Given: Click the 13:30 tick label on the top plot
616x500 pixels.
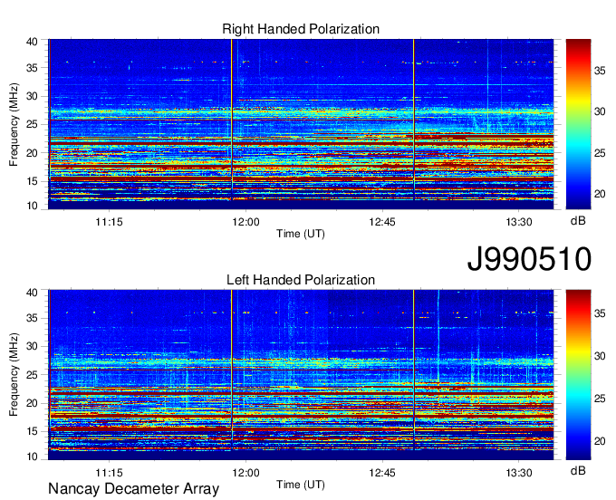Looking at the screenshot, I should 519,222.
